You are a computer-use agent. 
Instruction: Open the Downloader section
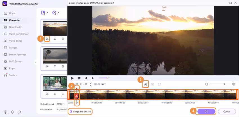13,27
